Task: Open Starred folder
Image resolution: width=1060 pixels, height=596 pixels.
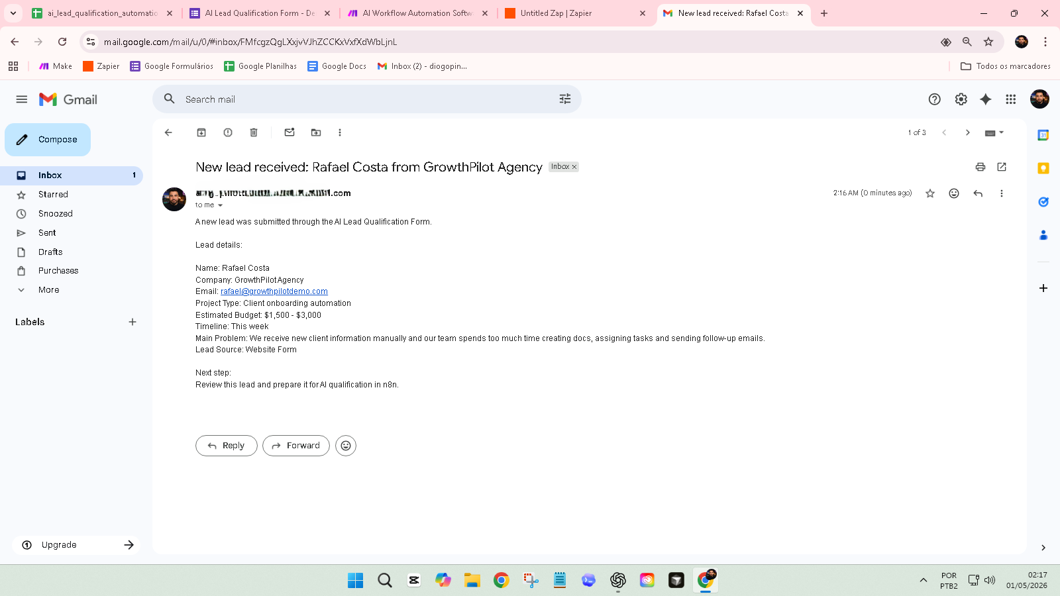Action: (x=72, y=195)
